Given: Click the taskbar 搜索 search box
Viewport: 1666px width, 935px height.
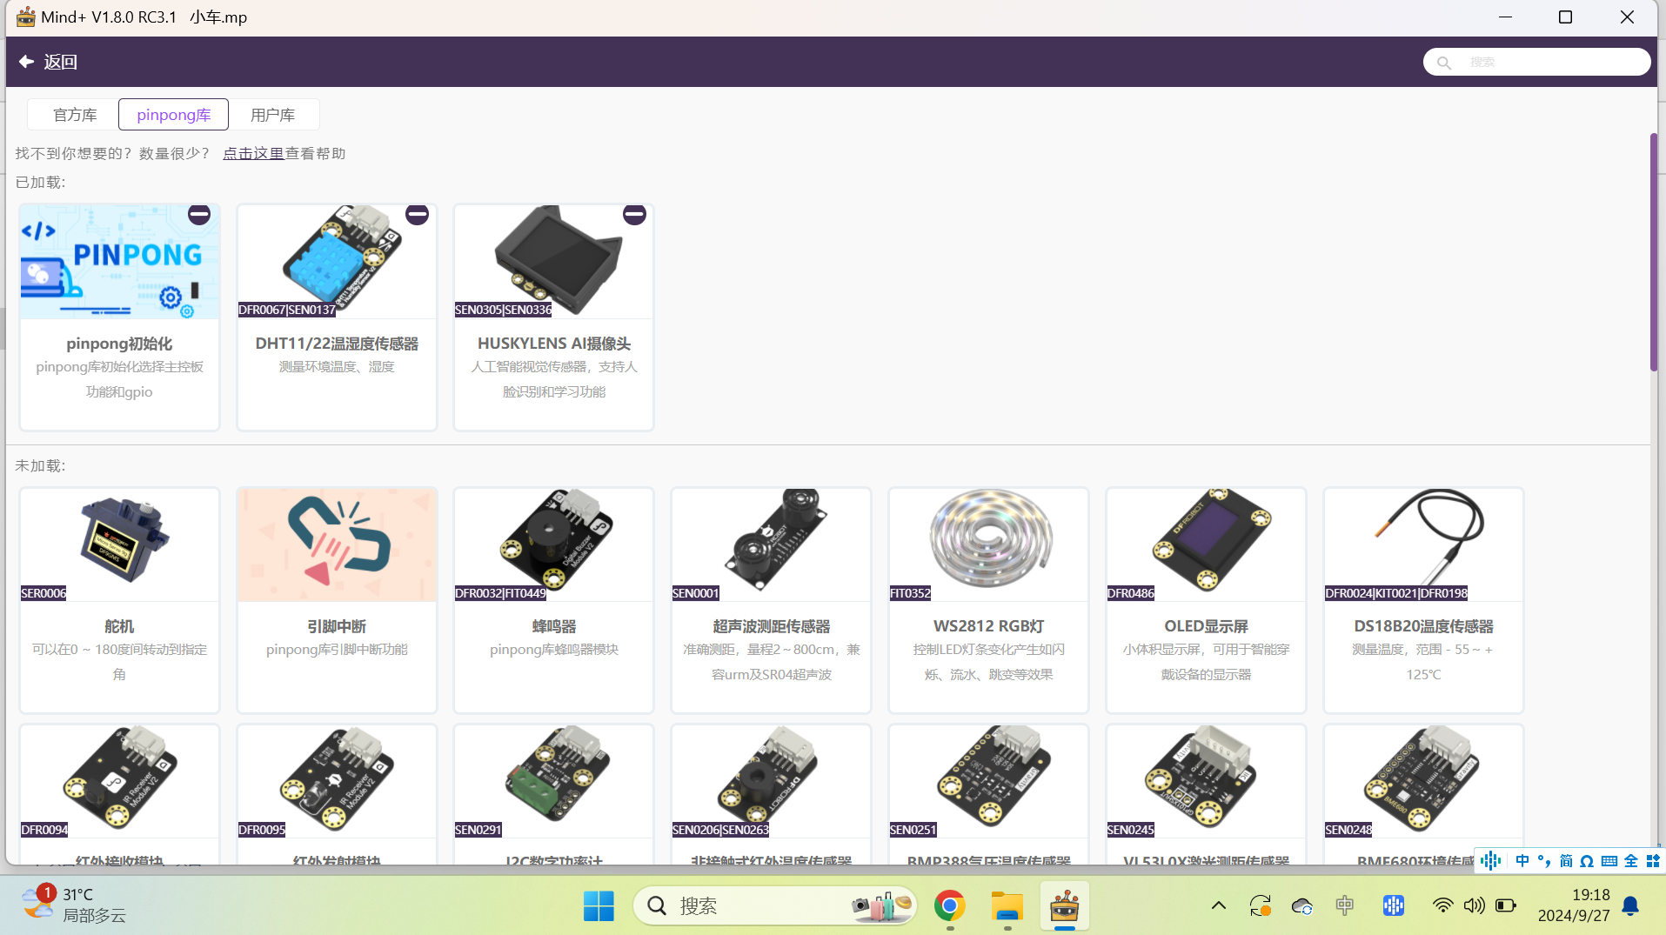Looking at the screenshot, I should [774, 906].
